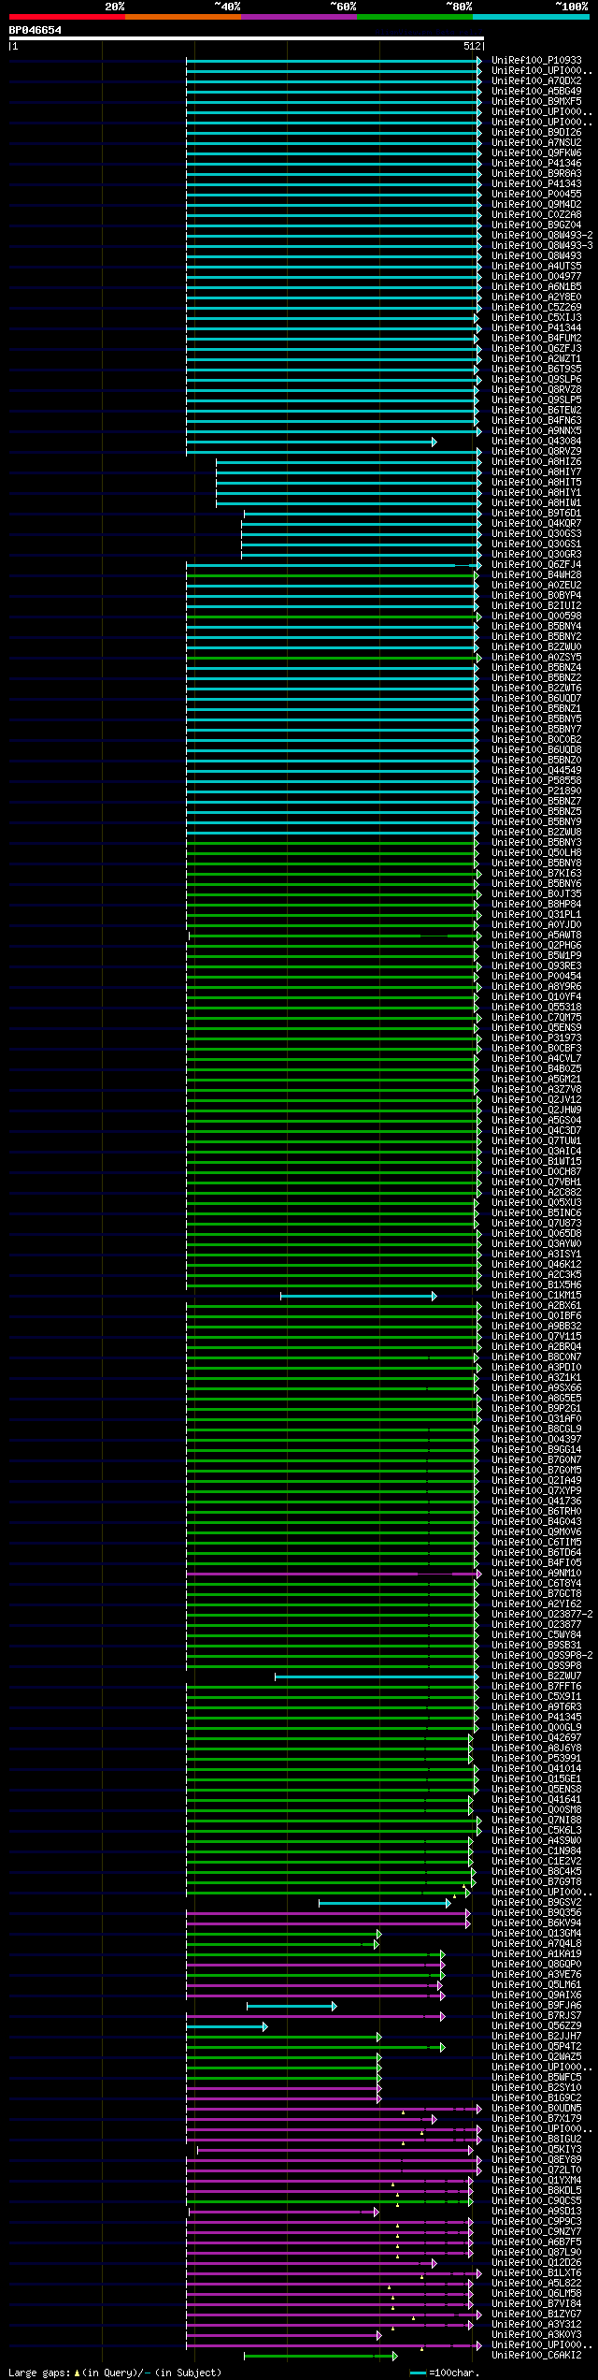Open hit UniRef100_A7NSU2
The height and width of the screenshot is (2380, 598).
[536, 143]
